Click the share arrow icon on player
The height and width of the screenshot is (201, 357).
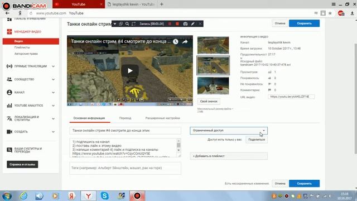(185, 41)
